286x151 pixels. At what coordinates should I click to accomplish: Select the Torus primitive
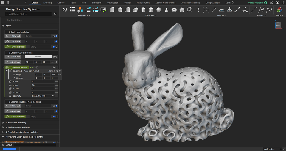coord(174,10)
